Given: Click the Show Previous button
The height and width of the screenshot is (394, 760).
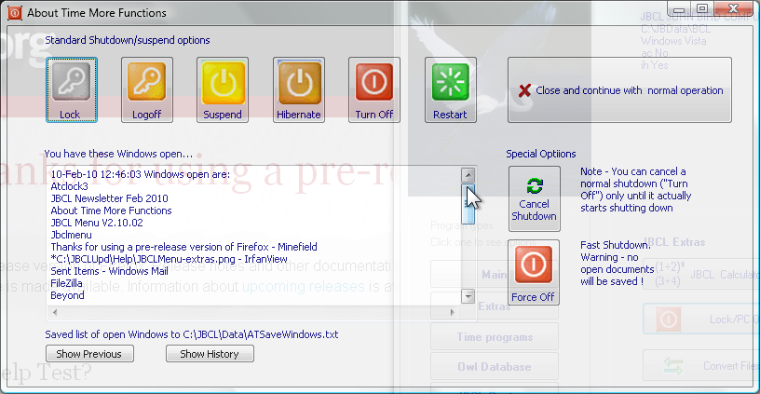Looking at the screenshot, I should click(89, 354).
